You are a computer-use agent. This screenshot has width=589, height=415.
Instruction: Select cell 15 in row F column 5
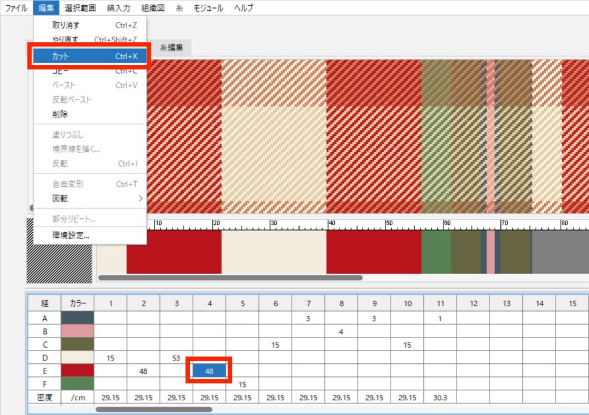(x=242, y=384)
